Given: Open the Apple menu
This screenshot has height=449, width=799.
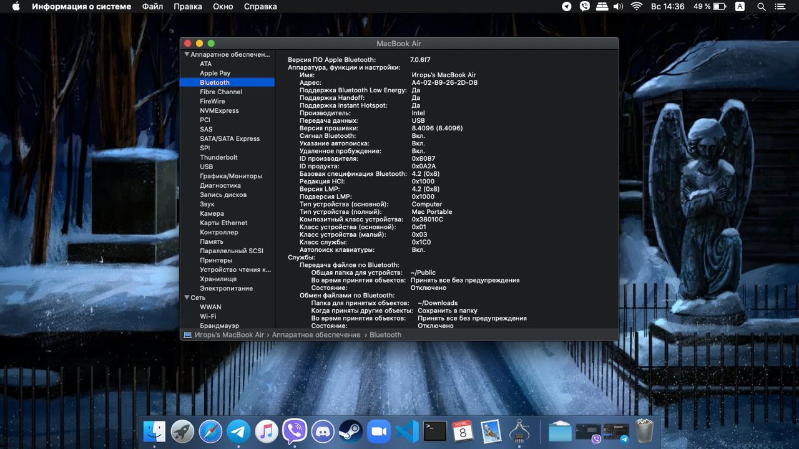Looking at the screenshot, I should (x=16, y=6).
